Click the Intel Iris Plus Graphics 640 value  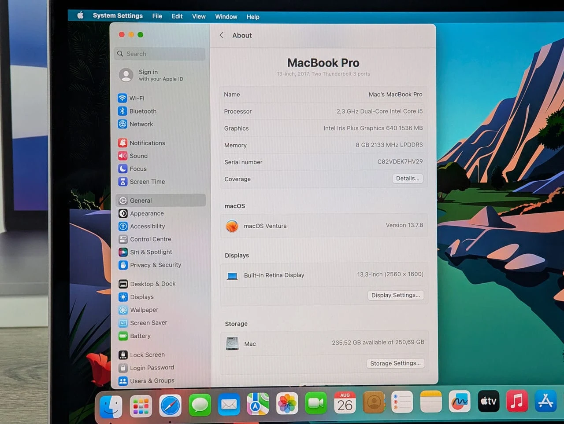[x=373, y=128]
